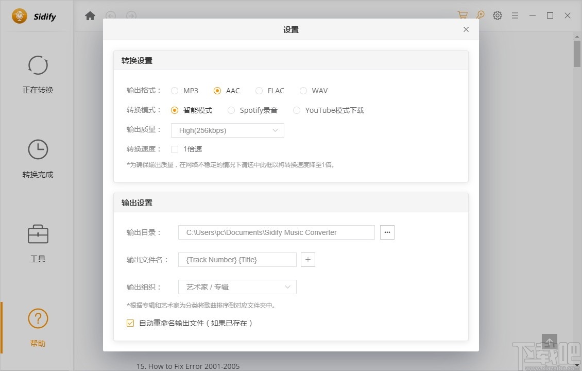Browse output directory with the ... button

click(387, 232)
